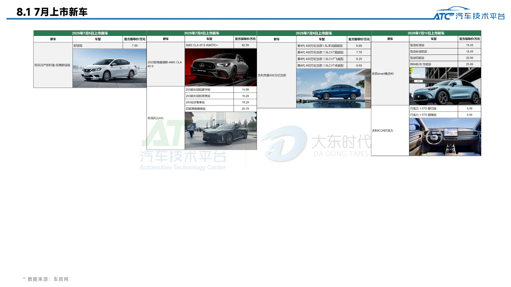Click the 2025年7月9日上市新车 header
Viewport: 511px width, 287px height.
click(314, 33)
